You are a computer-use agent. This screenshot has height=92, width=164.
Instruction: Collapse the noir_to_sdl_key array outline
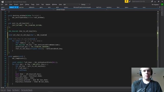(x=8, y=23)
